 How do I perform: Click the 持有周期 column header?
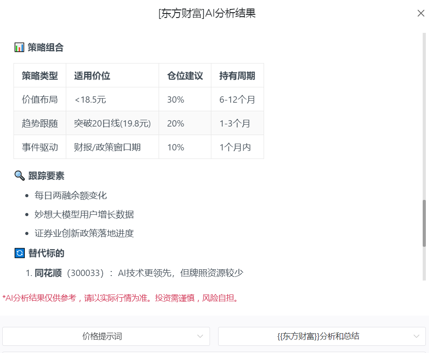pyautogui.click(x=237, y=76)
